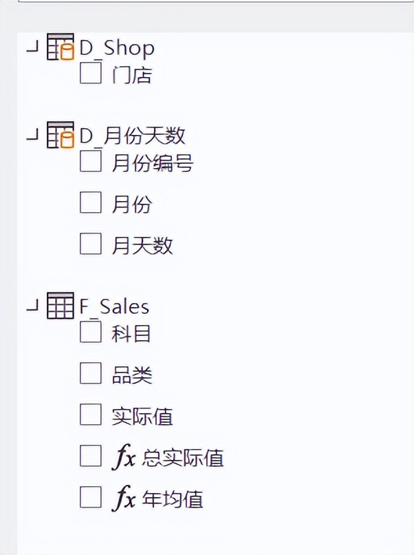Select the F_Sales table label
The width and height of the screenshot is (414, 555).
click(x=114, y=306)
